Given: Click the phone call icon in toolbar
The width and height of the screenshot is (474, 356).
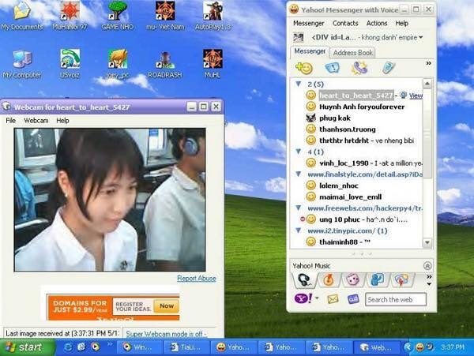Looking at the screenshot, I should (359, 68).
